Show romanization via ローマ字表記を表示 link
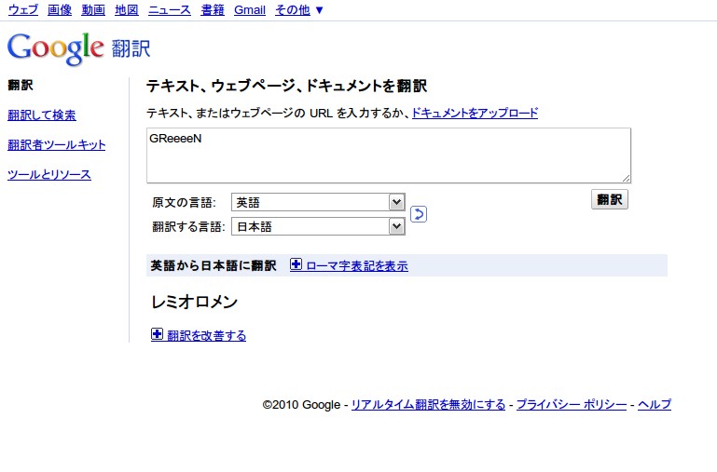Viewport: 717px width, 472px height. click(357, 265)
